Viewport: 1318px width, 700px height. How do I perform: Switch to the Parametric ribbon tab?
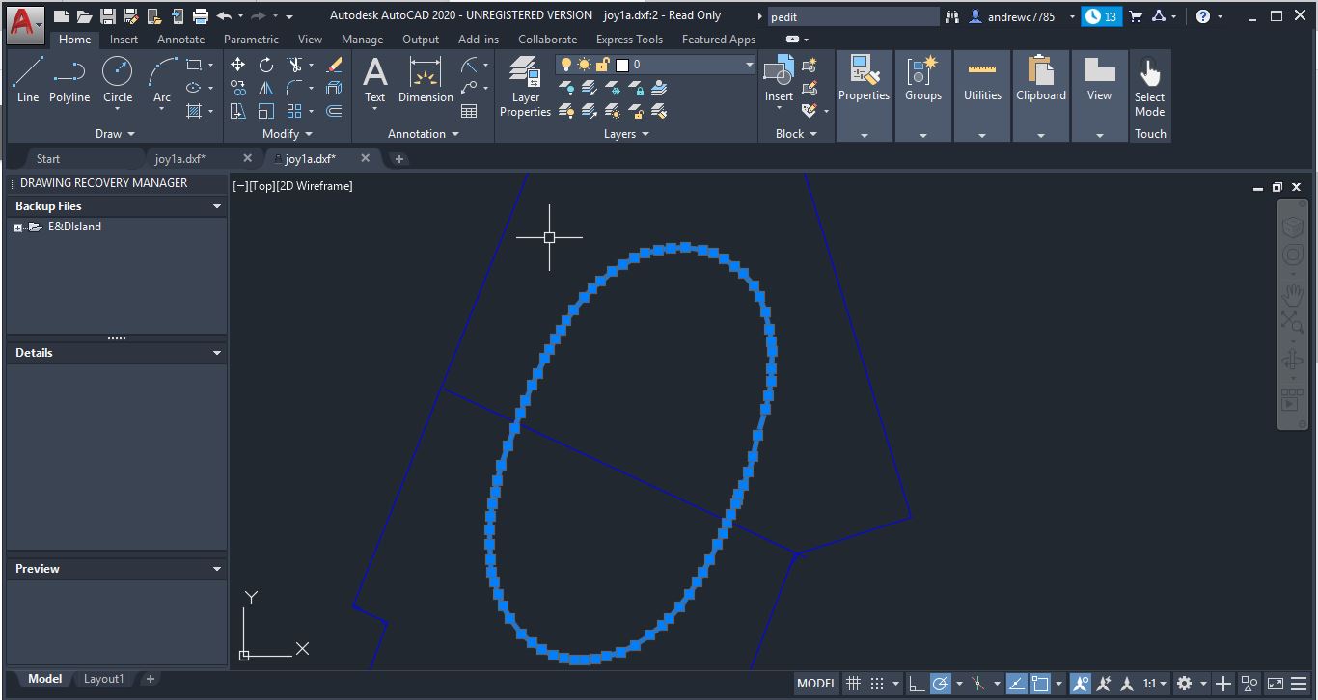251,40
